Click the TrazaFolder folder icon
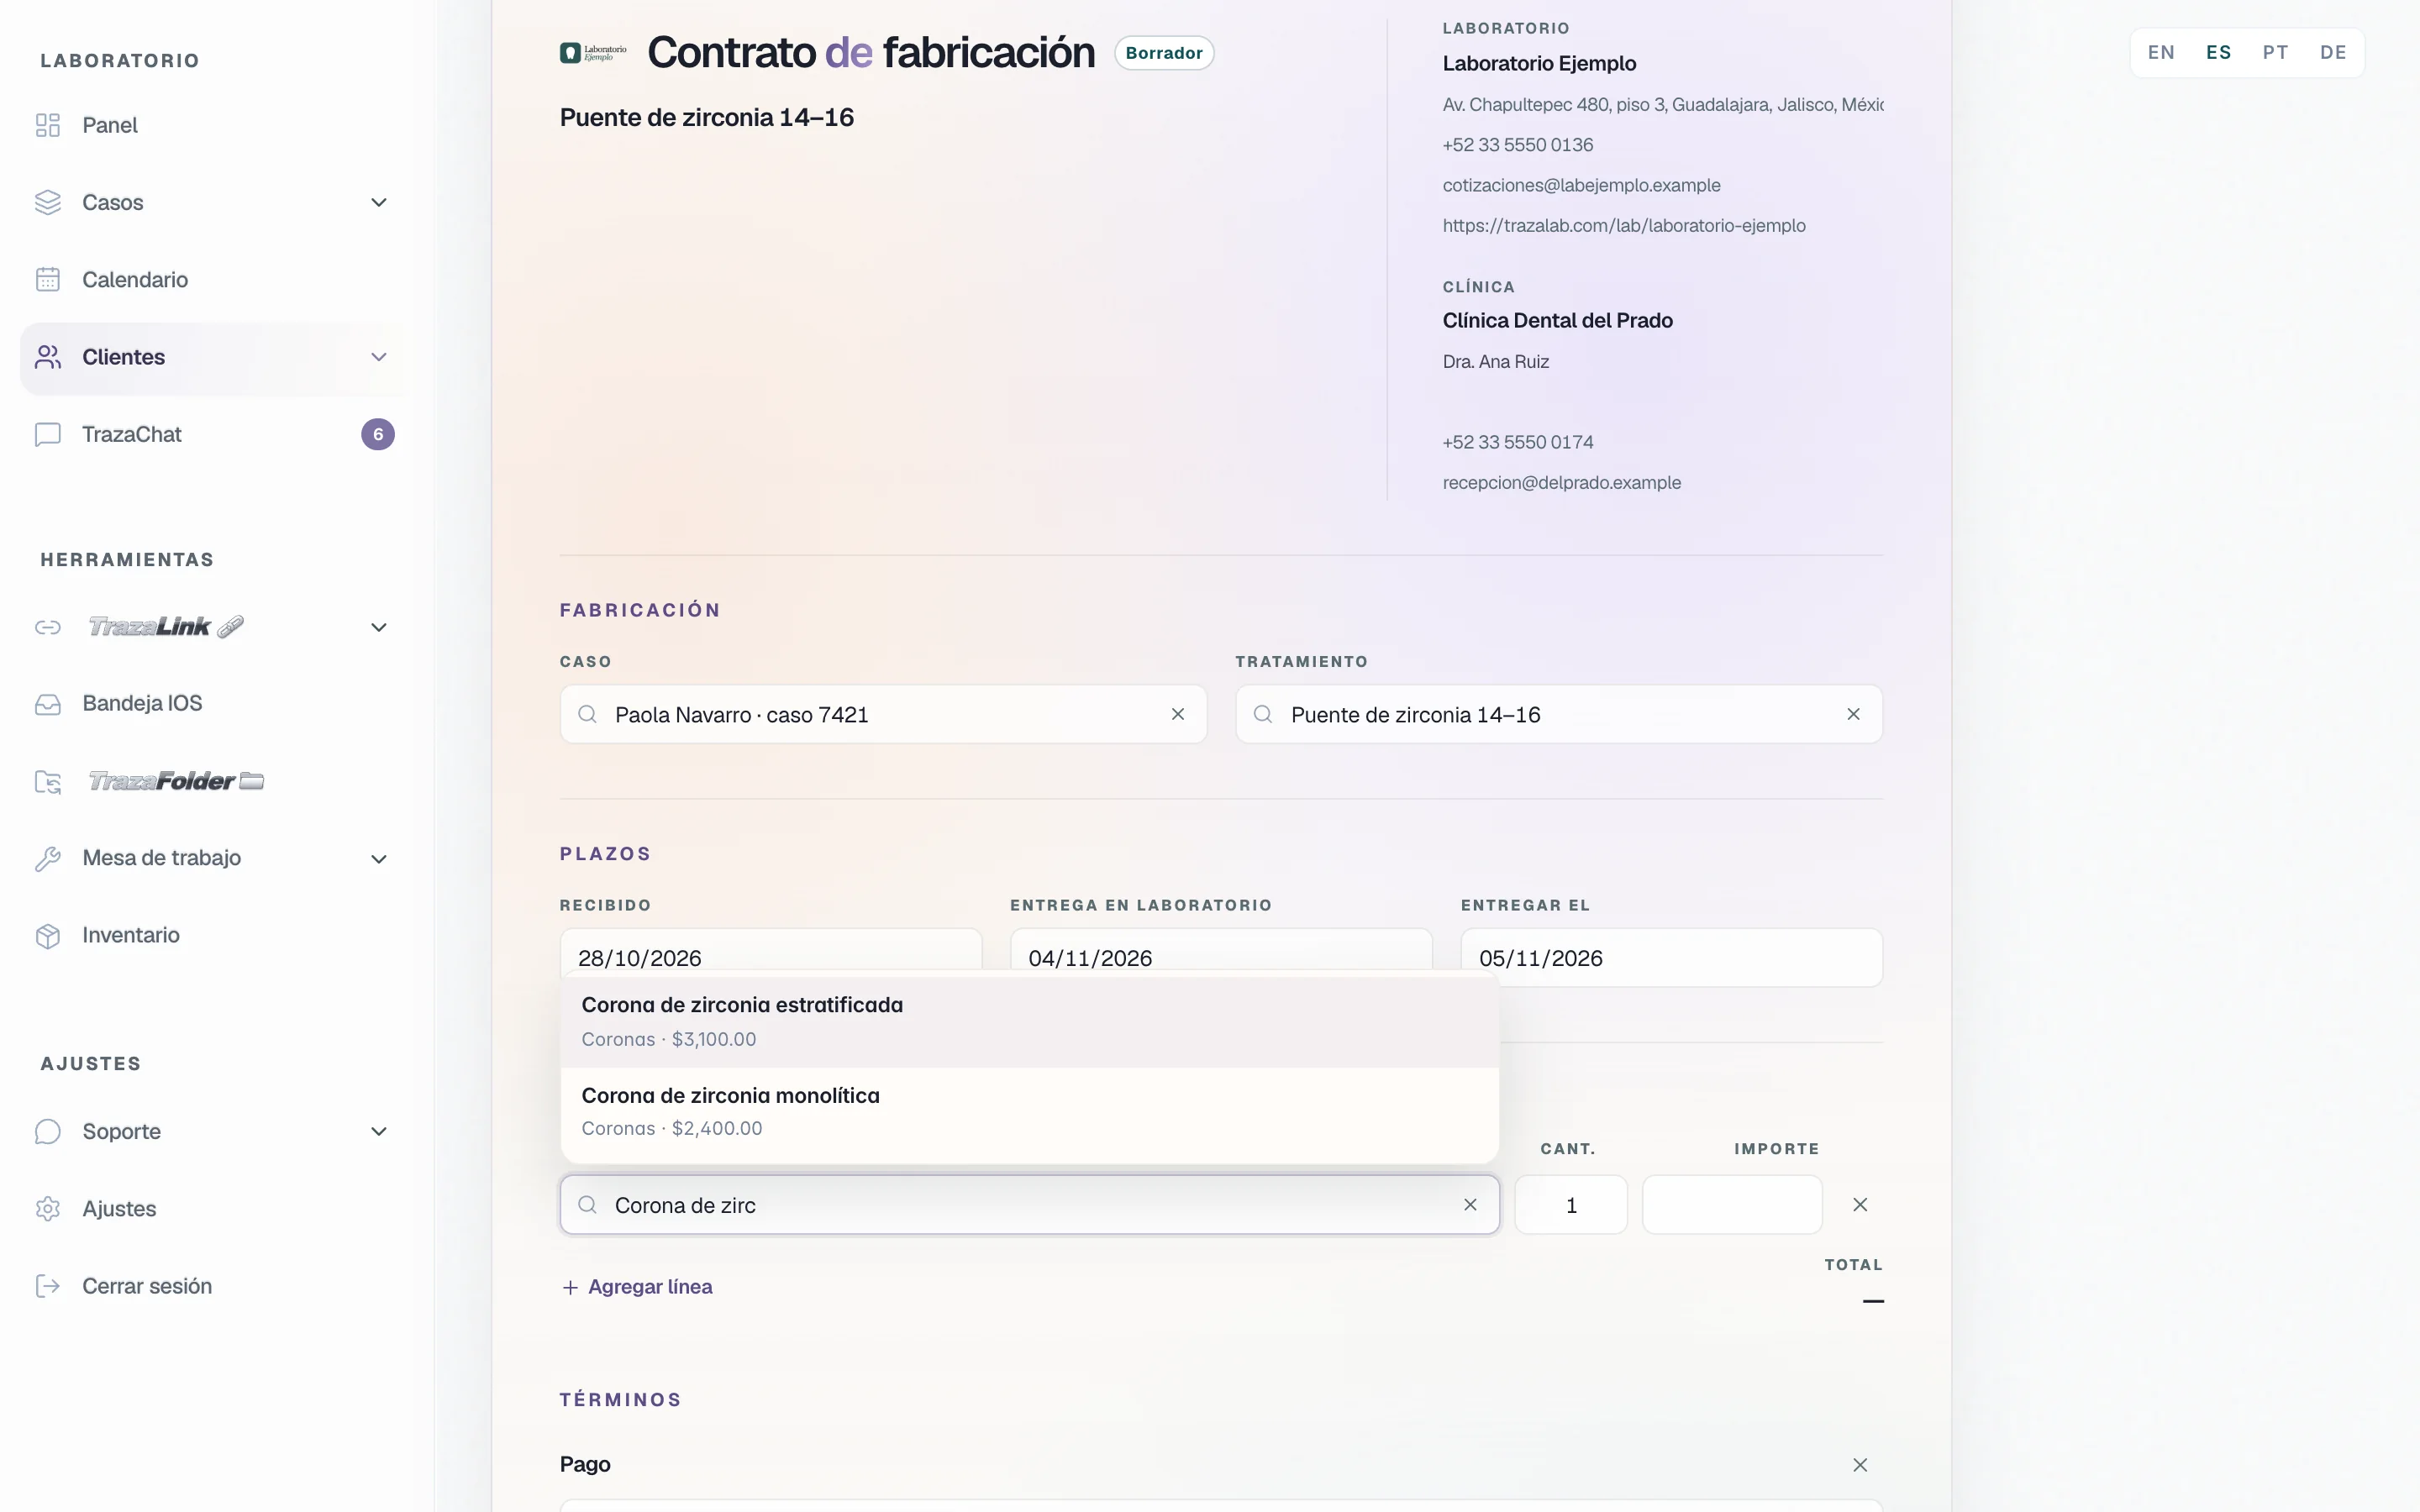Screen dimensions: 2420x1512 [x=48, y=781]
